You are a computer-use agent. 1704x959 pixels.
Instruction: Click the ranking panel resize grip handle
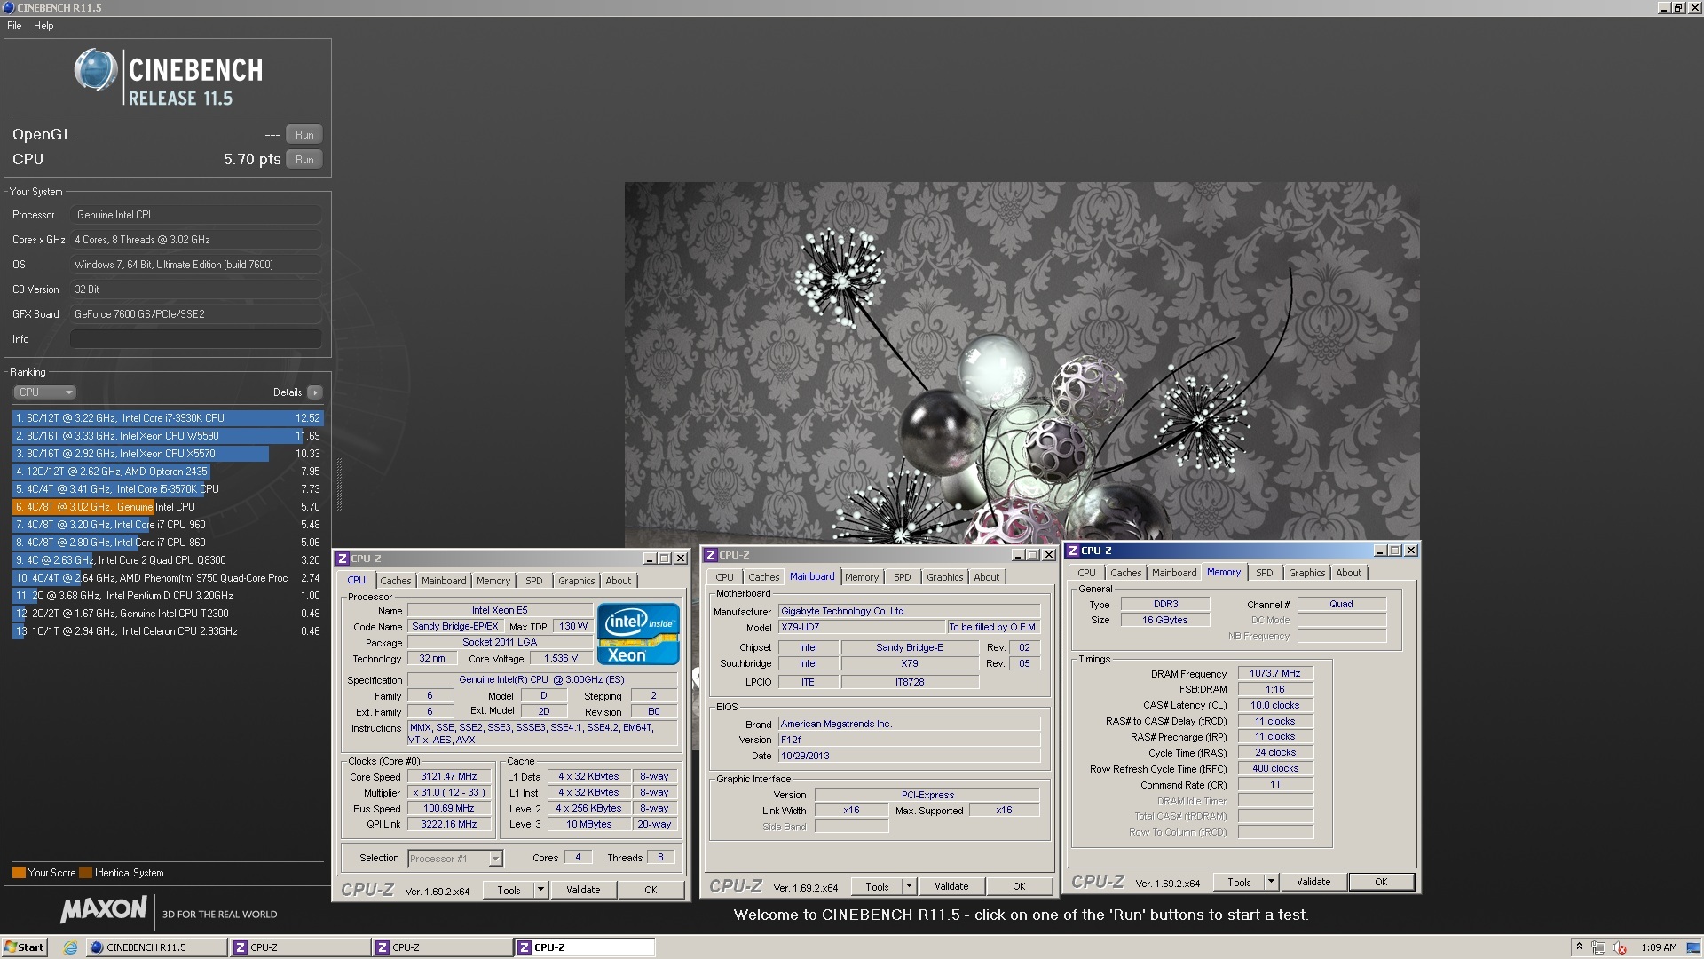point(338,484)
